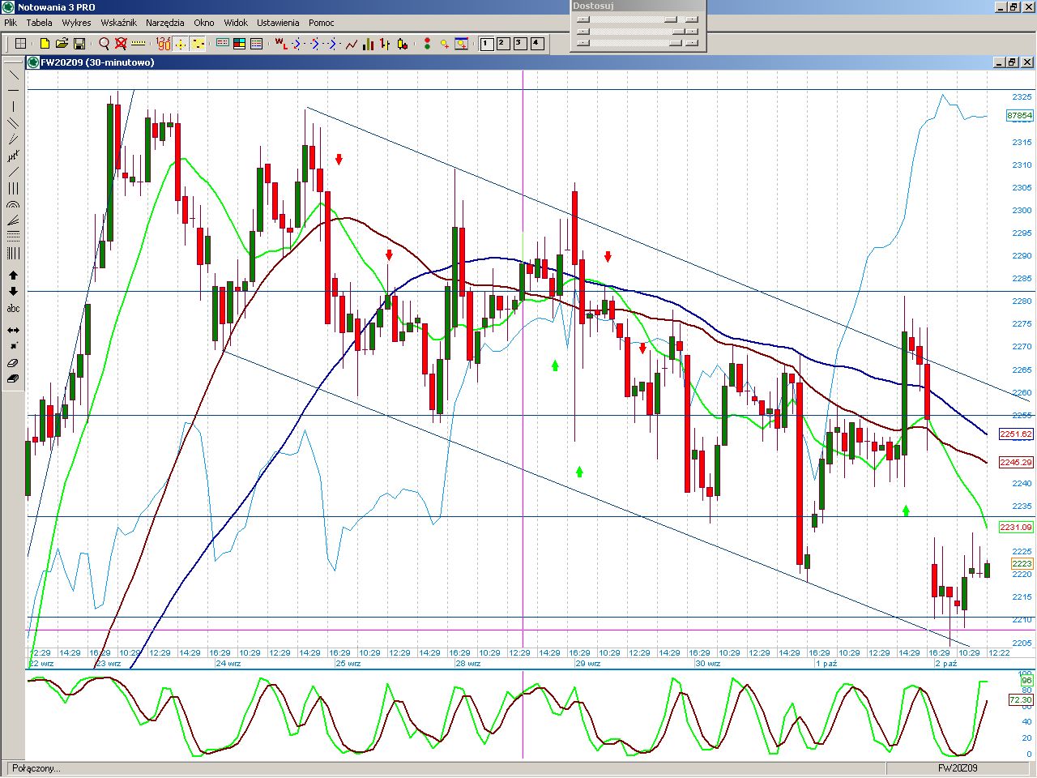Select the horizontal double-arrow tool
Image resolution: width=1037 pixels, height=778 pixels.
13,330
